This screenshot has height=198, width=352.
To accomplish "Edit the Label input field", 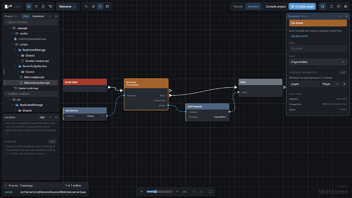I will coord(318,48).
